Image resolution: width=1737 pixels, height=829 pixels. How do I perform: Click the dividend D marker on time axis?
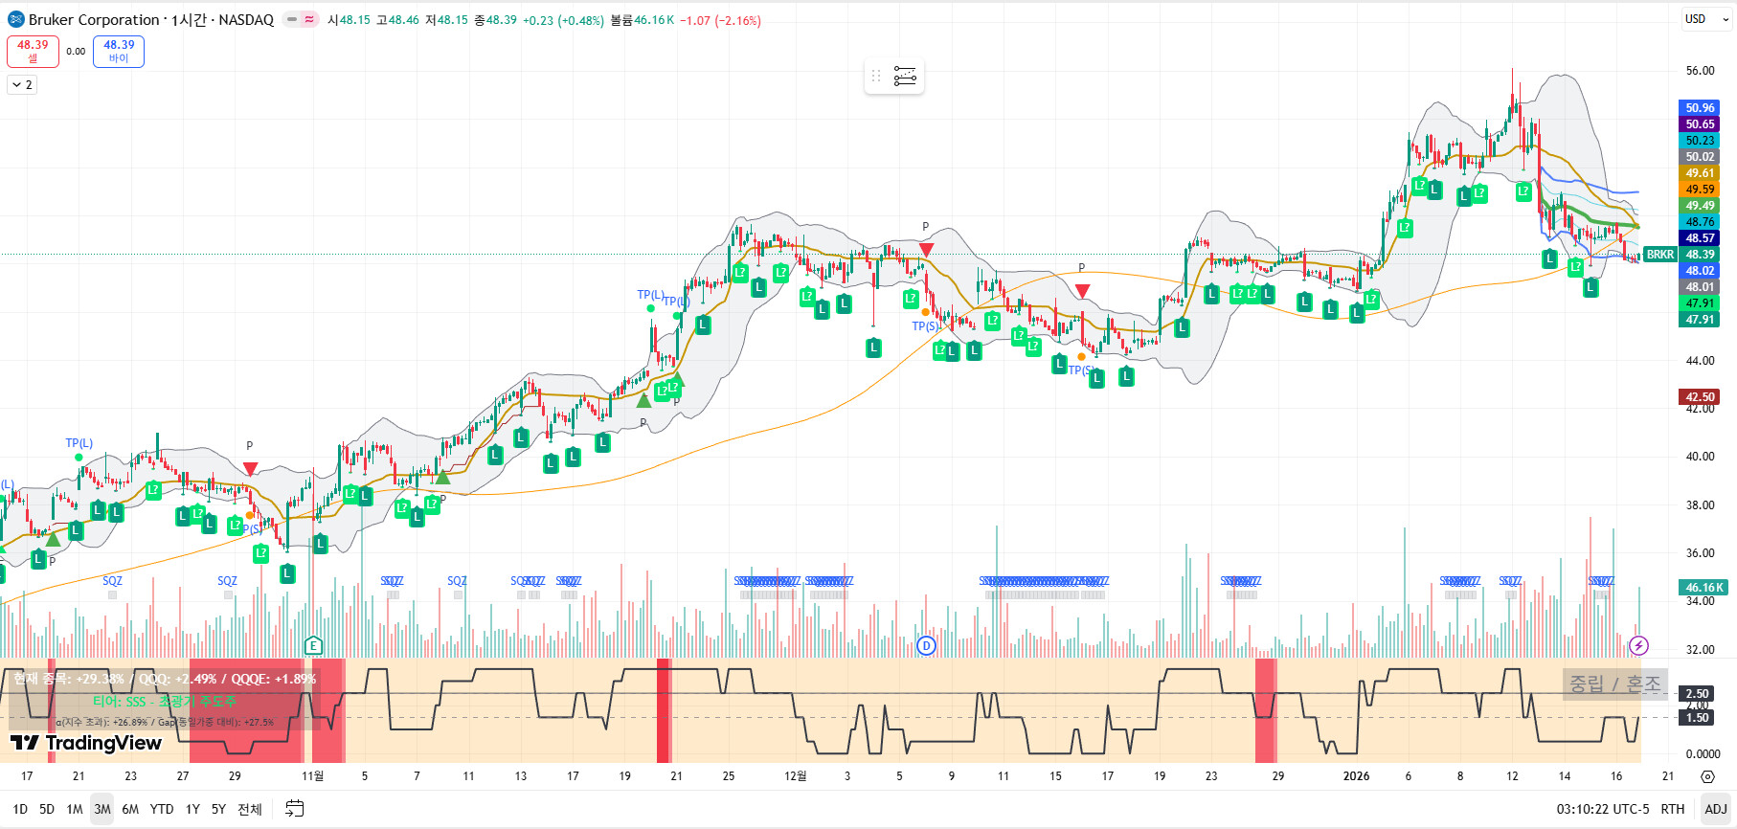926,645
